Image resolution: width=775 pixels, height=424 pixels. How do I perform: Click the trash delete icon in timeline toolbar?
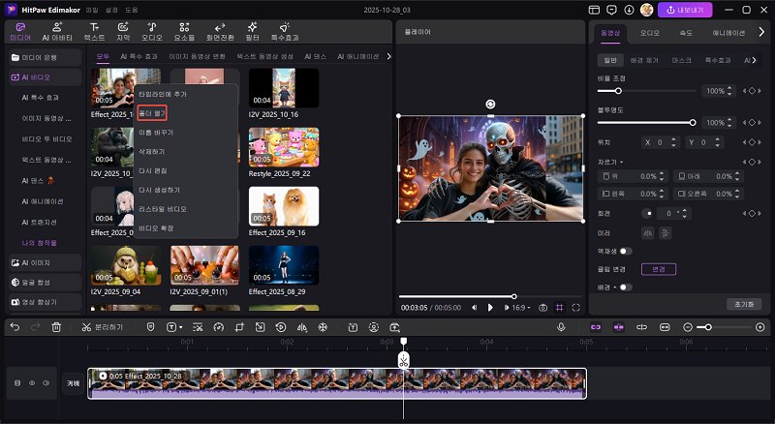(x=56, y=327)
